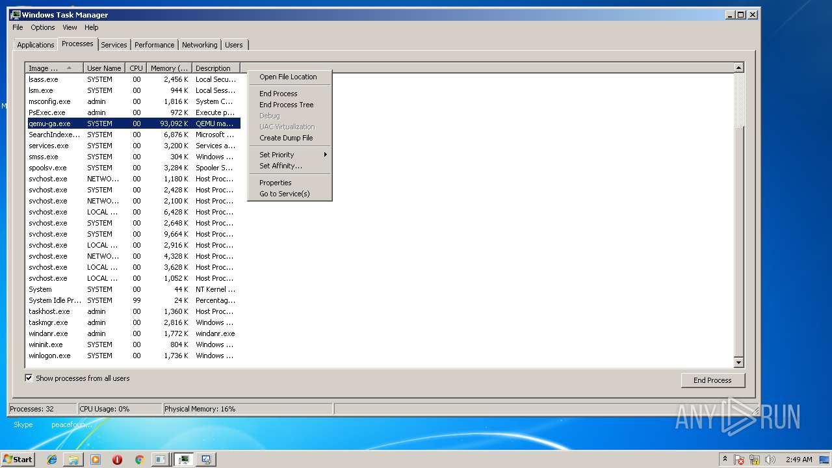Viewport: 832px width, 468px height.
Task: Open the View menu
Action: point(70,27)
